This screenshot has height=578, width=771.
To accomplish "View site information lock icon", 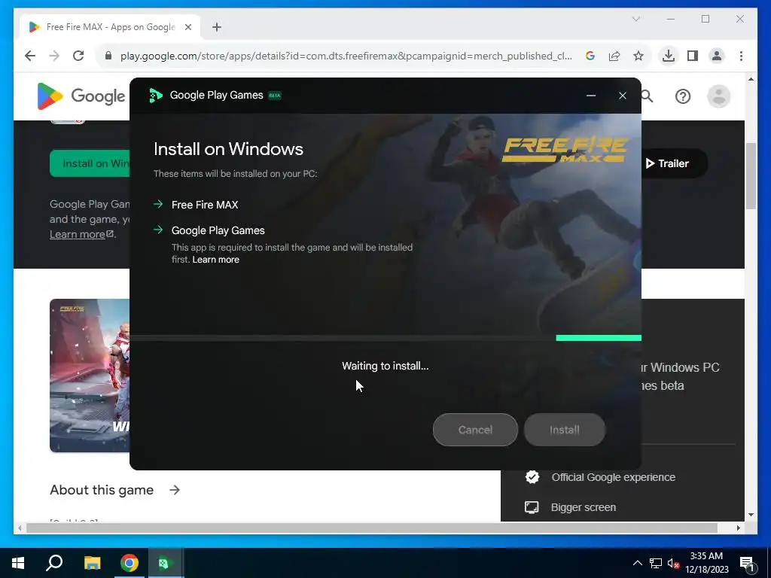I will [x=108, y=56].
